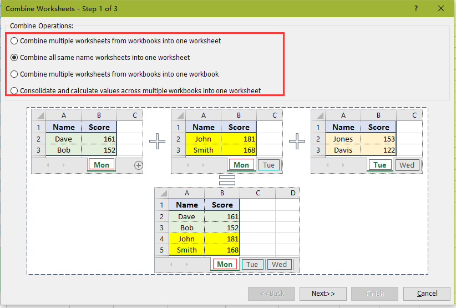Screen dimensions: 456x308
Task: Click the 'Jones' cell in the example illustration
Action: (x=343, y=139)
